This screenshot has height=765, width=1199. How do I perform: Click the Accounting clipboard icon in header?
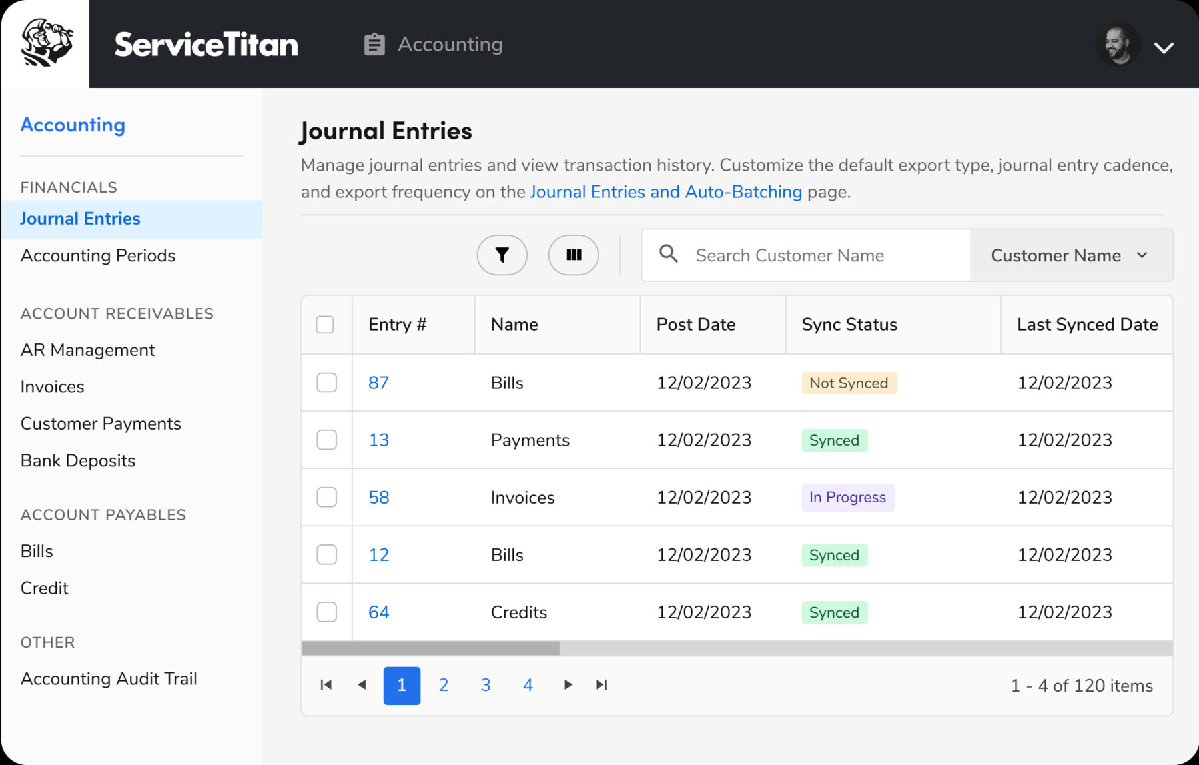[x=374, y=44]
